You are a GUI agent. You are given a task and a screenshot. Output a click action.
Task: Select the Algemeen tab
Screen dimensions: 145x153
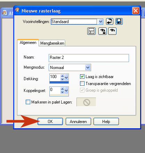pyautogui.click(x=28, y=43)
